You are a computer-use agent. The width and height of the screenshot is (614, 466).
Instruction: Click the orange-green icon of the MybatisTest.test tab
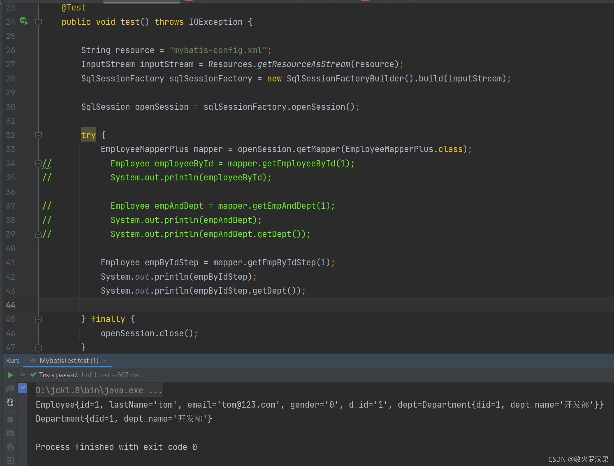pos(33,360)
